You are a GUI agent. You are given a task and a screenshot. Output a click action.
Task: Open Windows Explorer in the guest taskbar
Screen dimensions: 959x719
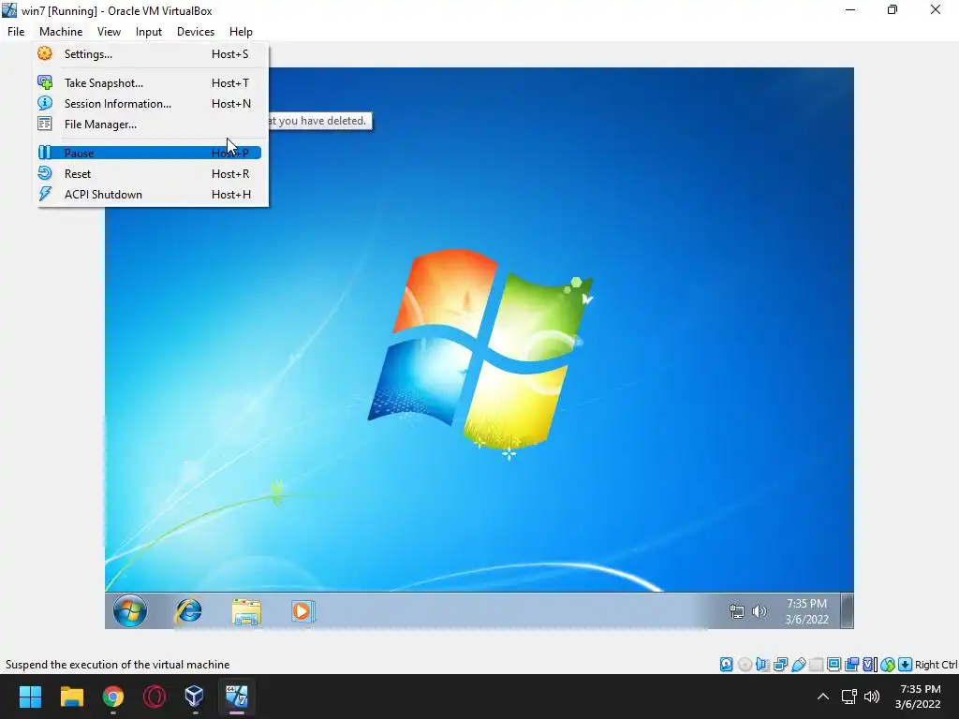[x=246, y=610]
